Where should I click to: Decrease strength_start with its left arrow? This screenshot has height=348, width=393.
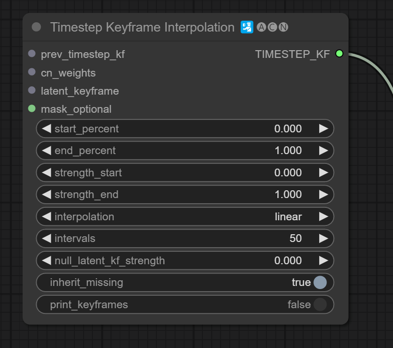[46, 173]
